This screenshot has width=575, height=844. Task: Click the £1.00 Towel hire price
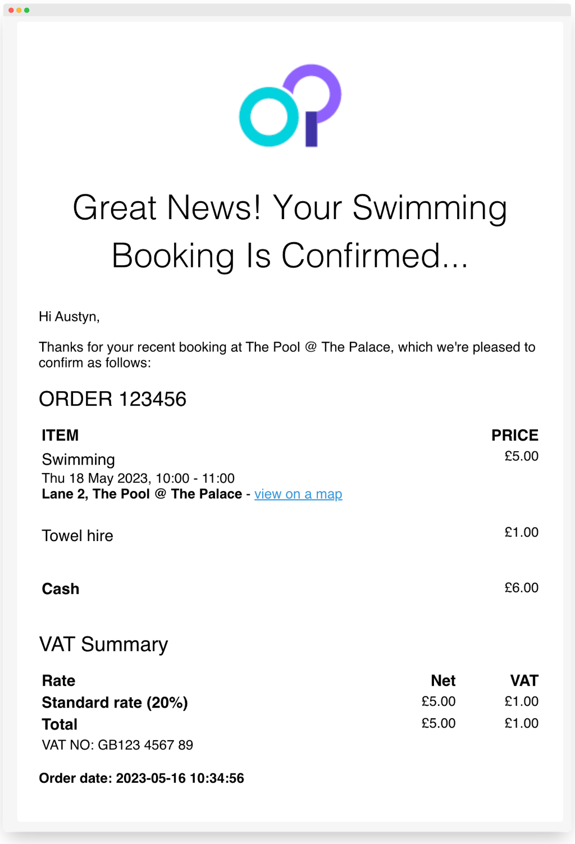(521, 532)
